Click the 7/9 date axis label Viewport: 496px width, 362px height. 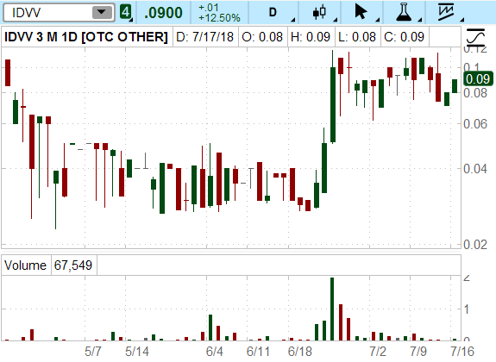(x=418, y=352)
